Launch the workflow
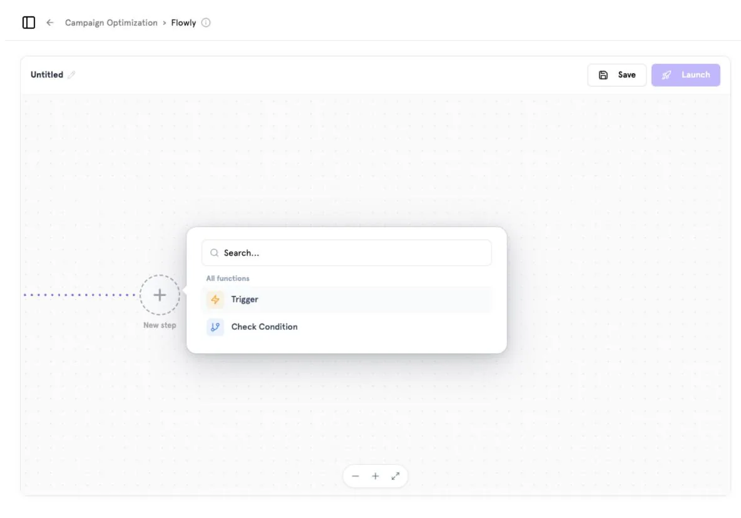 (686, 75)
